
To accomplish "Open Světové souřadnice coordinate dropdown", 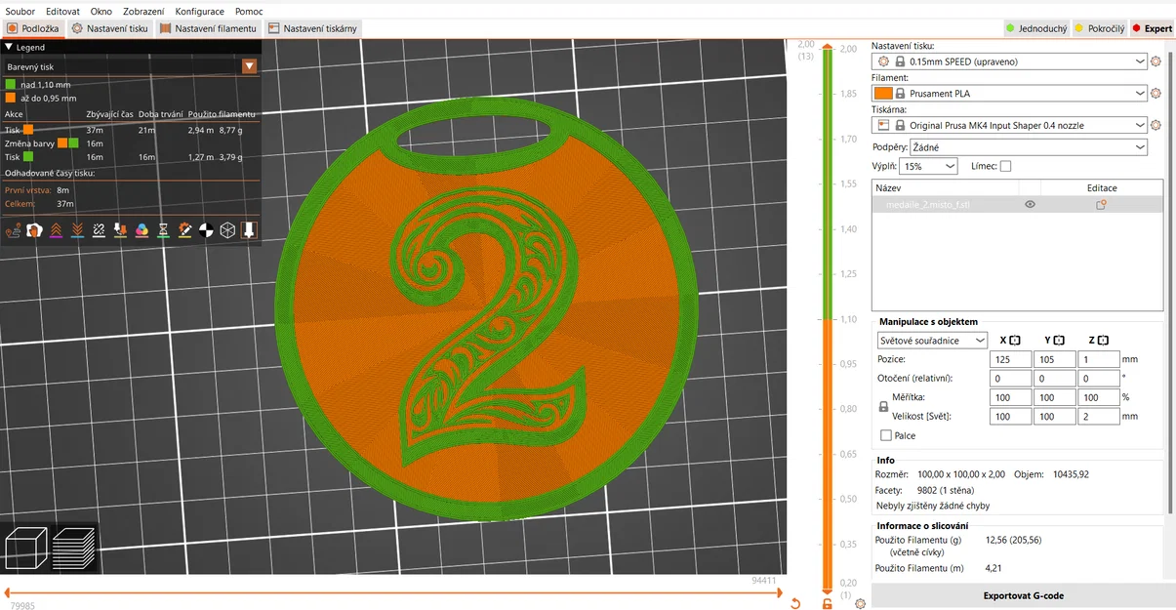I will [933, 341].
